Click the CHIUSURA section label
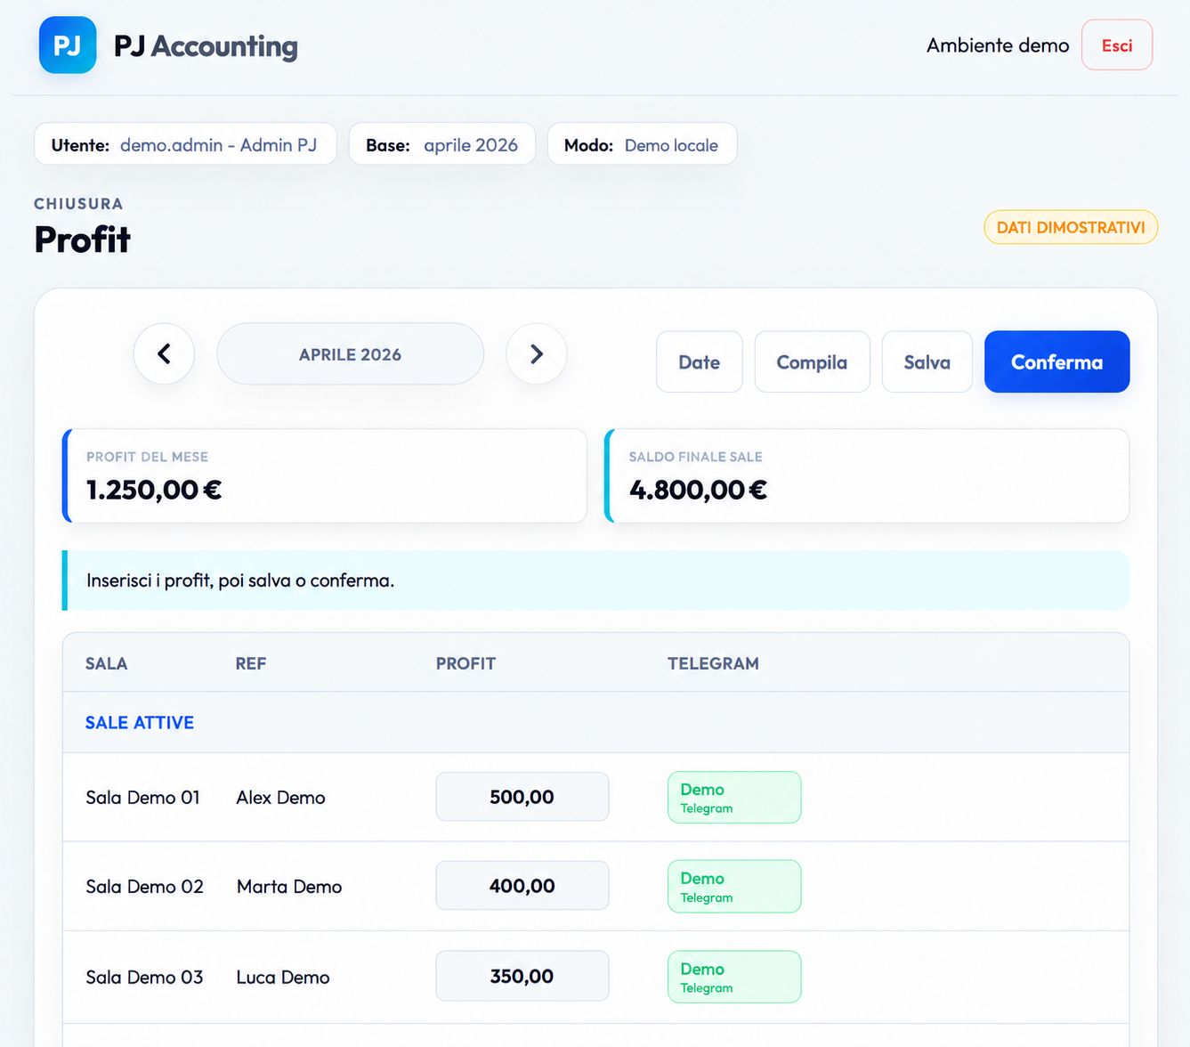 coord(78,204)
